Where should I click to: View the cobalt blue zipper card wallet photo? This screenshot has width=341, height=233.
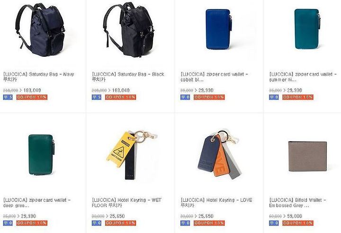tap(219, 29)
